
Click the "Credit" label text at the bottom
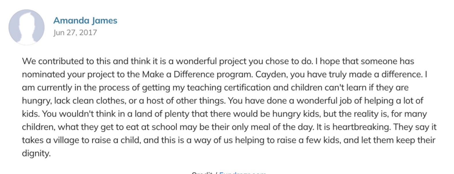pos(202,173)
